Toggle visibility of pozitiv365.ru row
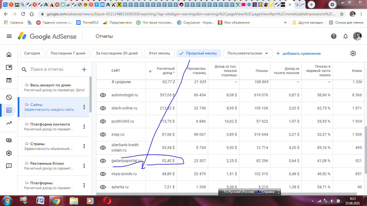 [x=103, y=121]
